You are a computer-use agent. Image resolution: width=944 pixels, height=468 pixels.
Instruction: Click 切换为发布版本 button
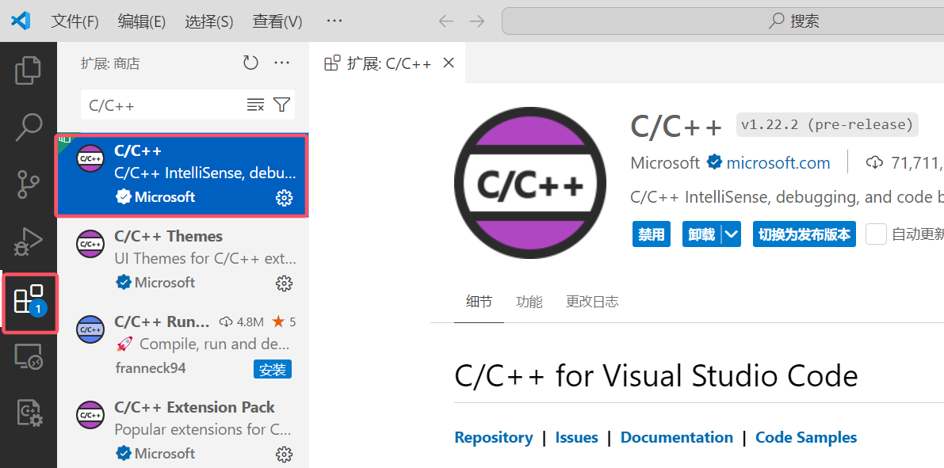point(805,234)
